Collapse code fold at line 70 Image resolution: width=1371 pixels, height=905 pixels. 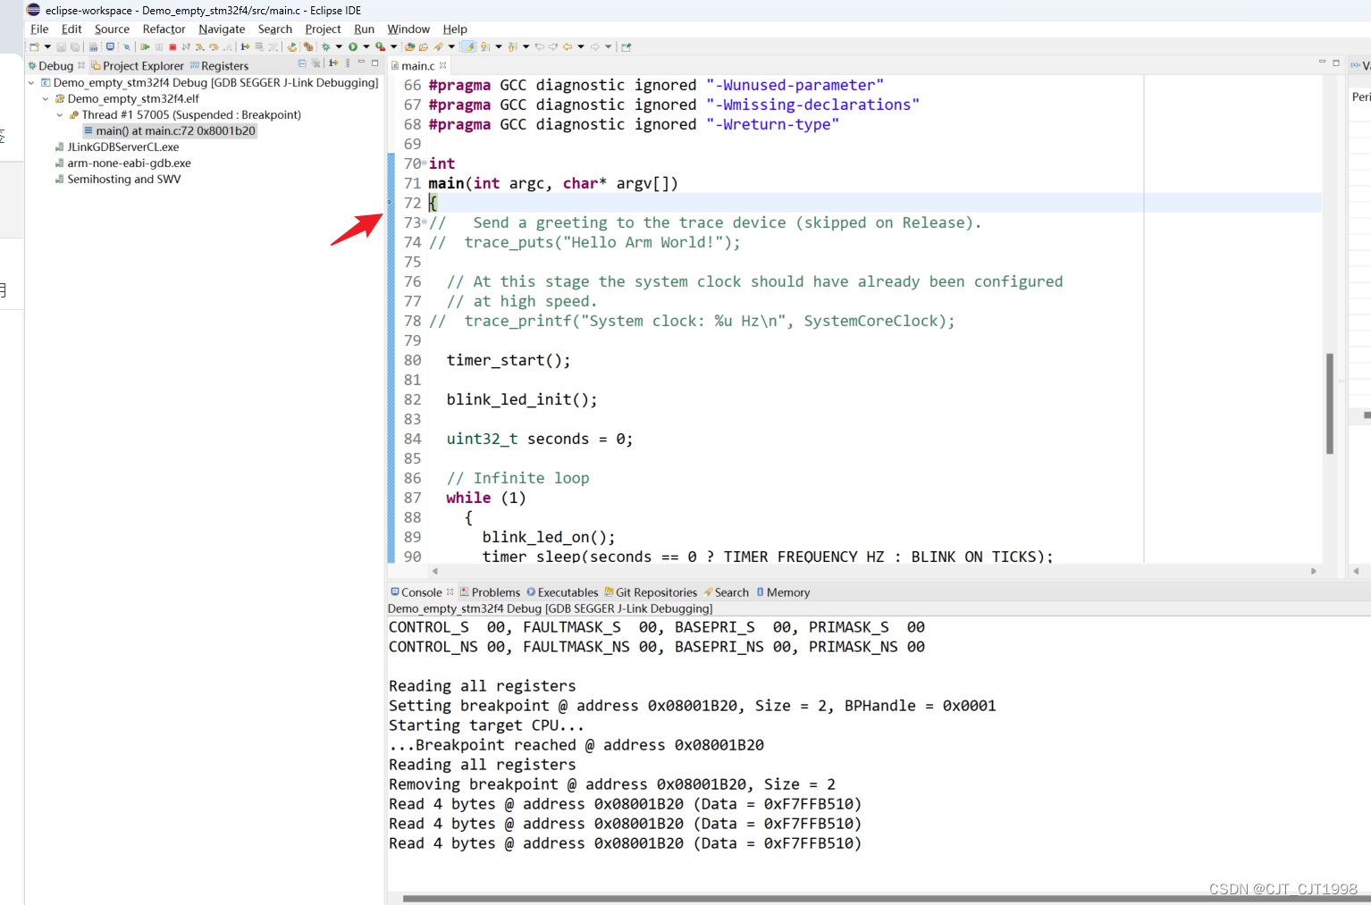click(425, 163)
